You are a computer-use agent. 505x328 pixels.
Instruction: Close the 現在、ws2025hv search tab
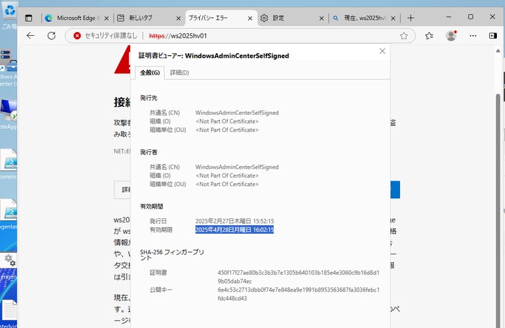(x=393, y=19)
